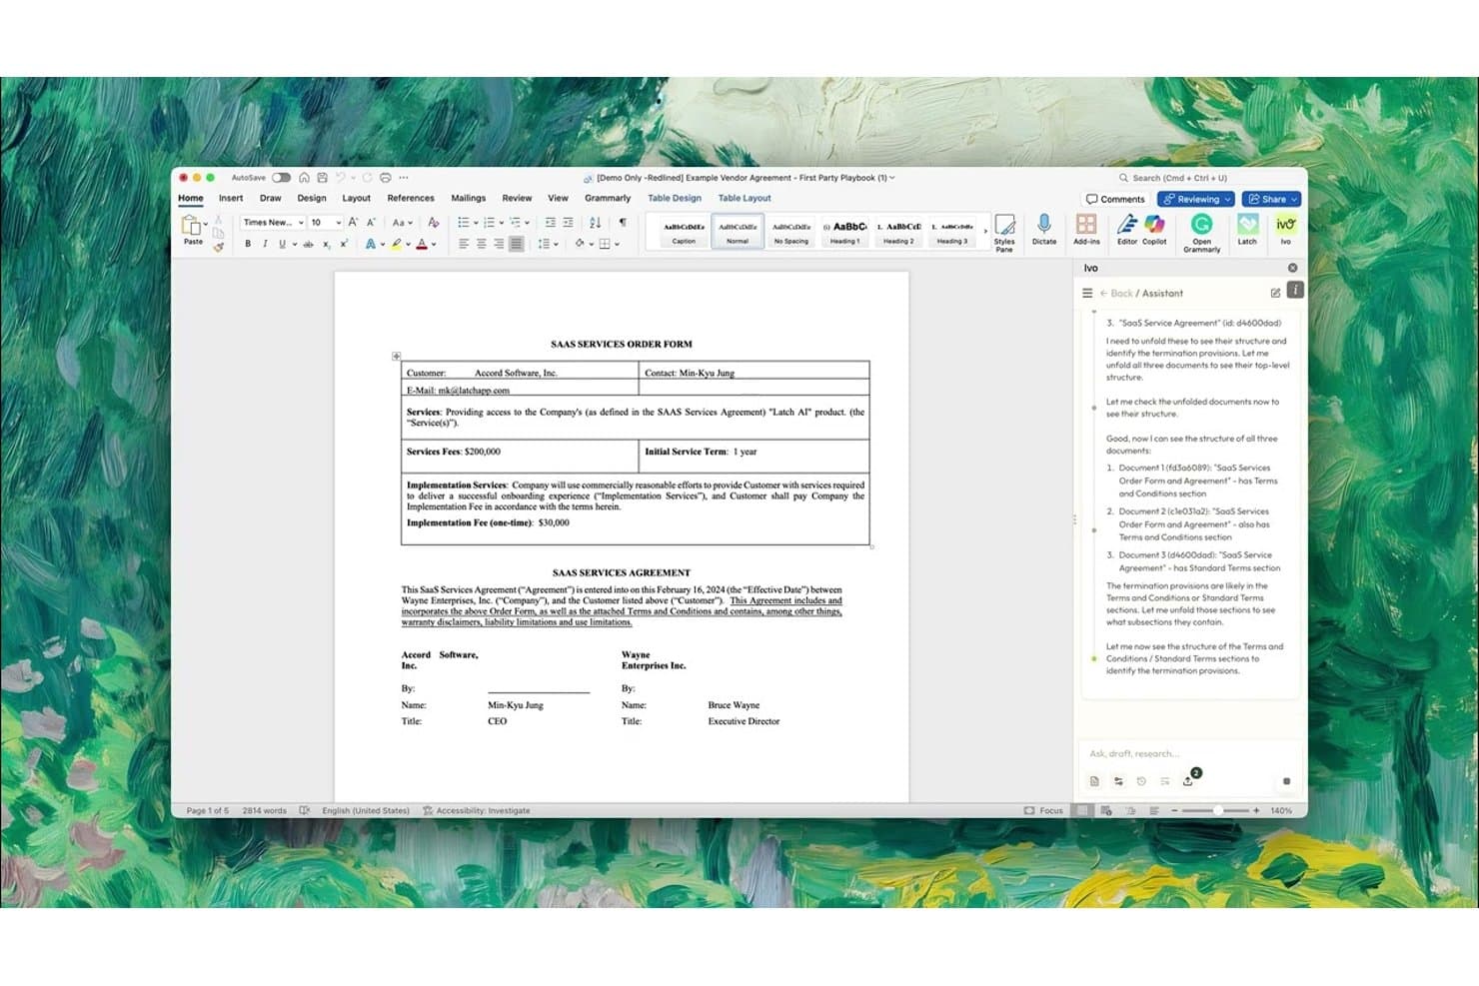
Task: Click the print icon in the title bar
Action: point(386,178)
